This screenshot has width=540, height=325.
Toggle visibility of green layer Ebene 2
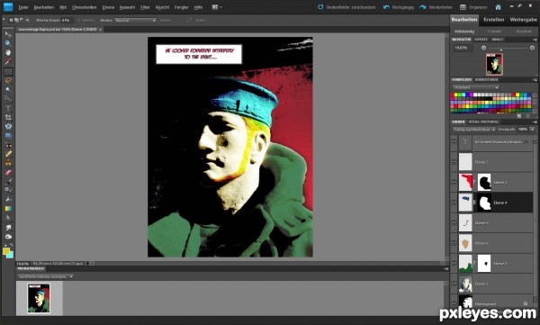point(454,263)
